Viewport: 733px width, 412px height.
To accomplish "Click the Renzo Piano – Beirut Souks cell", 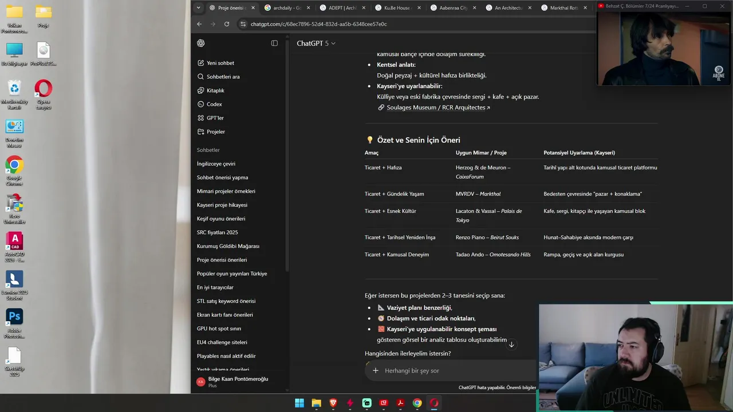I will 487,237.
